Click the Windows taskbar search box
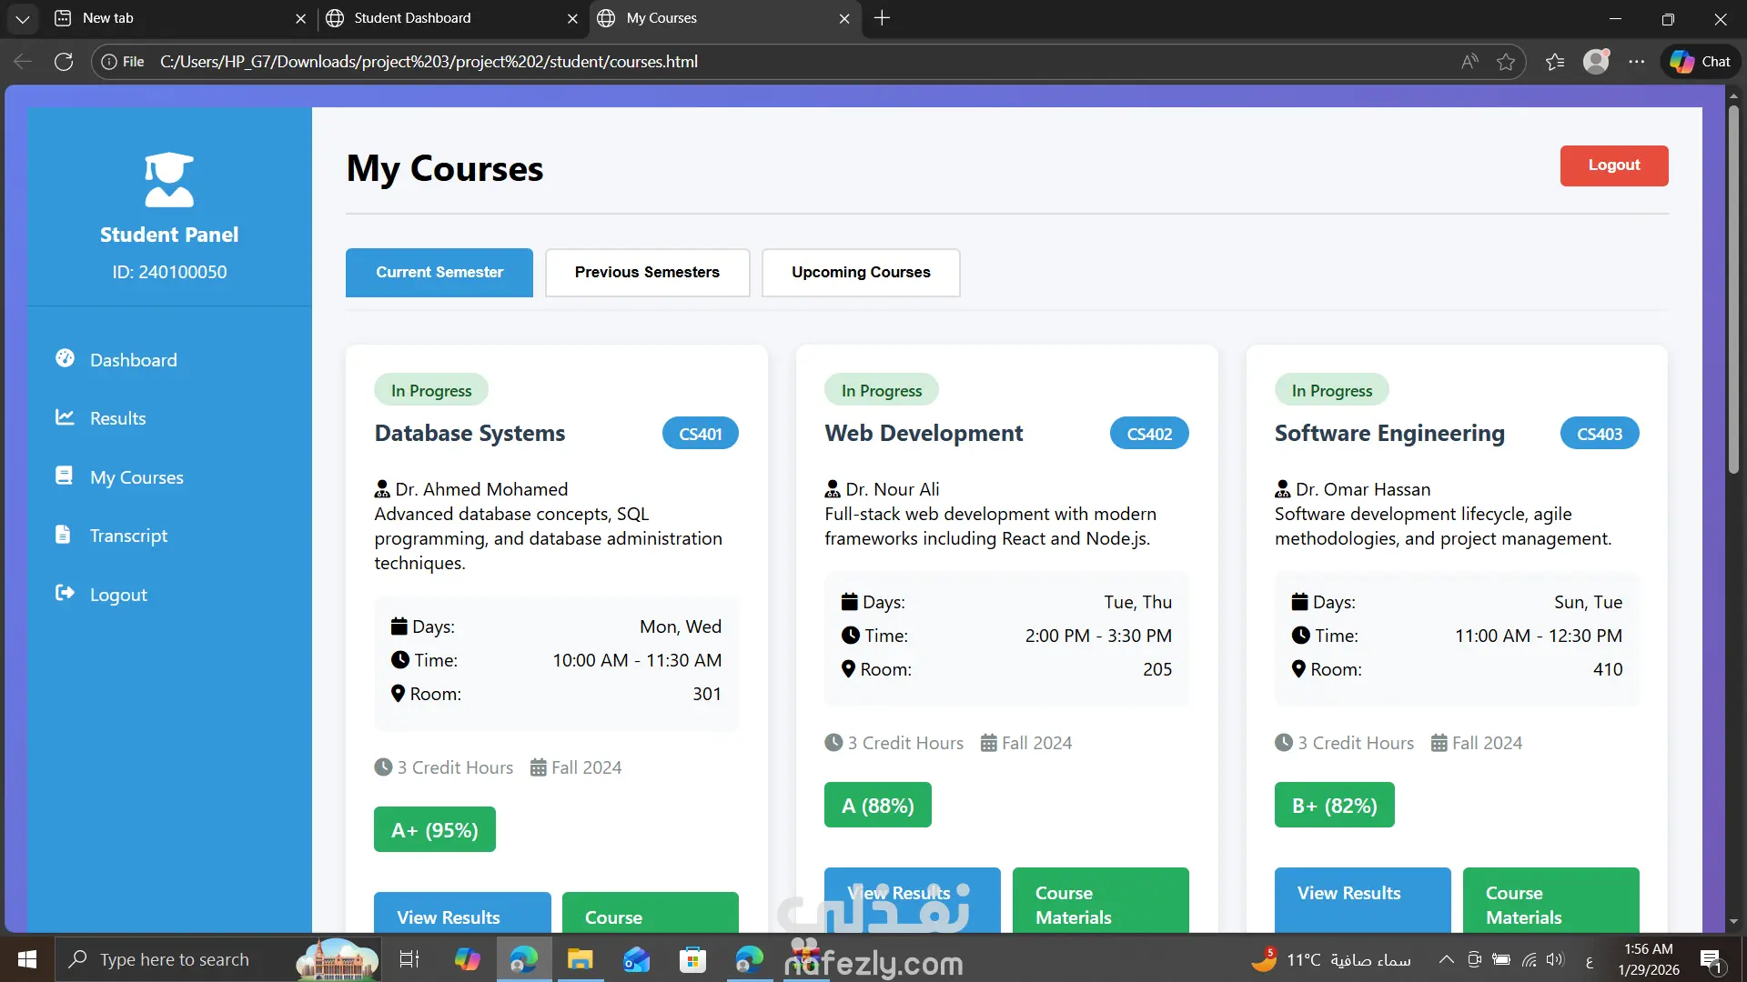1747x982 pixels. [x=175, y=959]
